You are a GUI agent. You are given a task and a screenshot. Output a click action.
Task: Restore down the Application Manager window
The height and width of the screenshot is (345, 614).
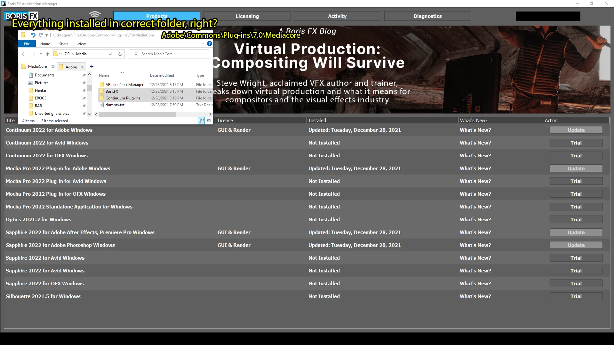[x=591, y=4]
